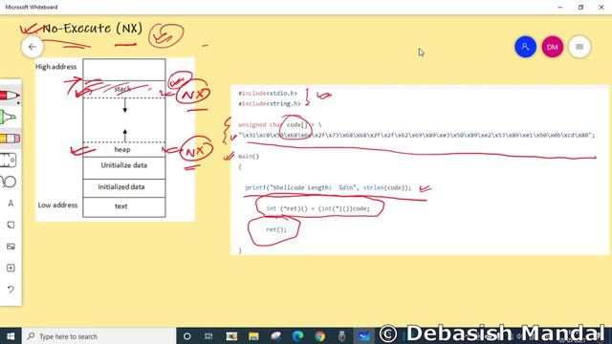Click the 'Low address' label
The height and width of the screenshot is (344, 612).
tap(57, 204)
